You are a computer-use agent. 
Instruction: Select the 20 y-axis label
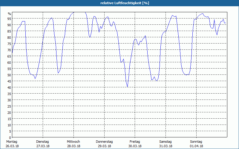pyautogui.click(x=10, y=113)
